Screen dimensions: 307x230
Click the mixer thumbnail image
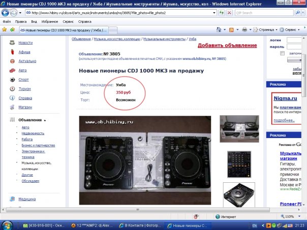(x=237, y=162)
